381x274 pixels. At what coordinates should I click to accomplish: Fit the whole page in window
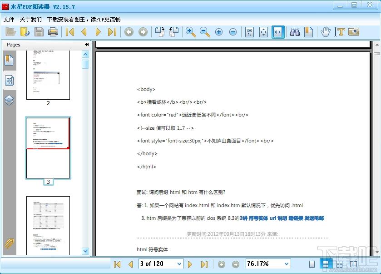click(x=264, y=32)
